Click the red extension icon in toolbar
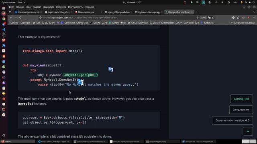This screenshot has width=257, height=144. 249,18
